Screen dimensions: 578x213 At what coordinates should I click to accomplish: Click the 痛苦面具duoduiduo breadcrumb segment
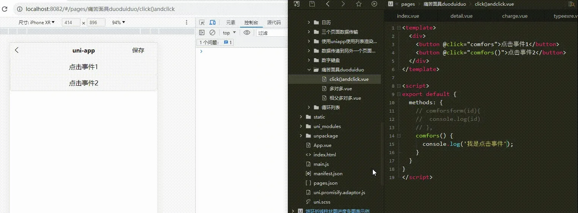444,4
